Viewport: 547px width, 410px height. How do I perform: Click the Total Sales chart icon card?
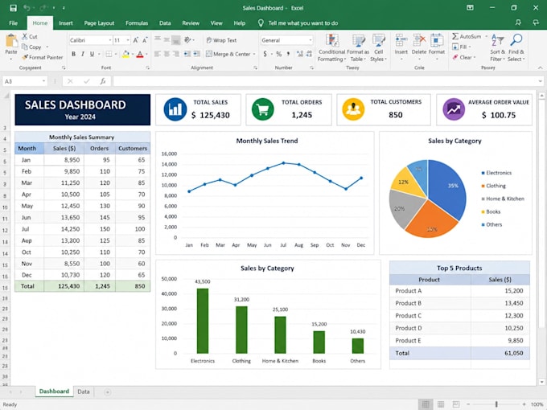(x=175, y=109)
